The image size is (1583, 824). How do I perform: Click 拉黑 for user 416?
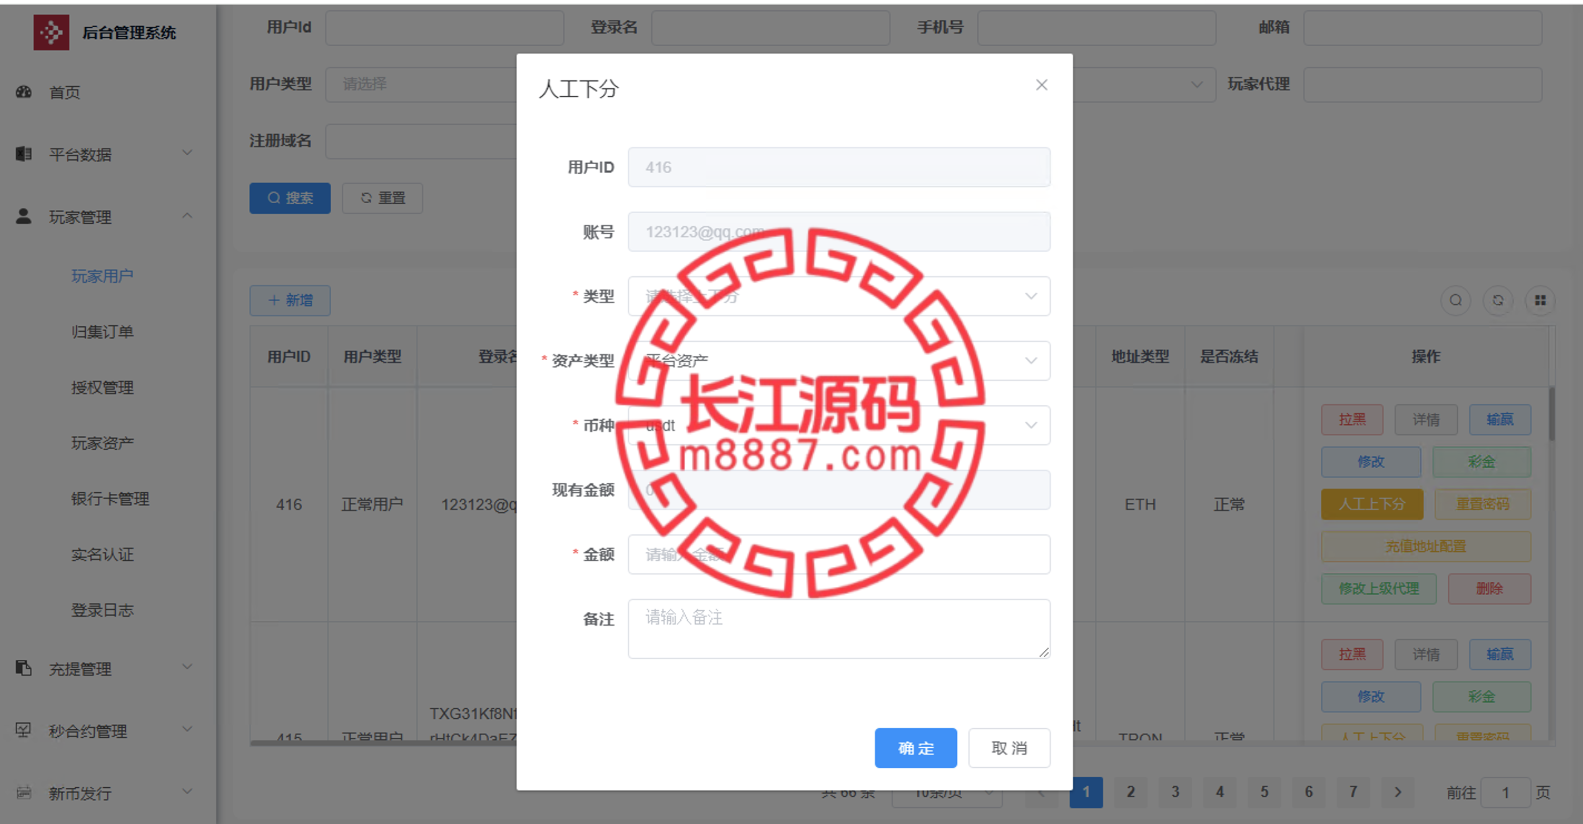[x=1352, y=420]
